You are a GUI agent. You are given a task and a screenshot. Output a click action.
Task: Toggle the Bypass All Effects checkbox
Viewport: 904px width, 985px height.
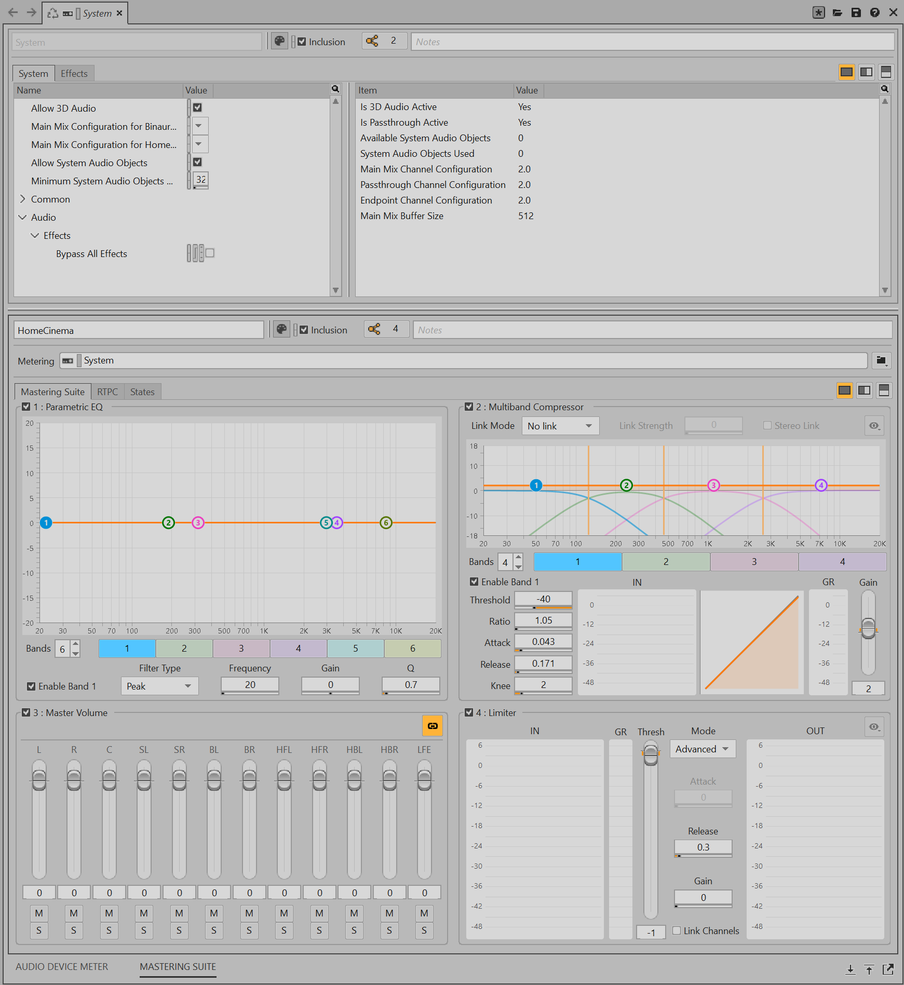(x=210, y=253)
